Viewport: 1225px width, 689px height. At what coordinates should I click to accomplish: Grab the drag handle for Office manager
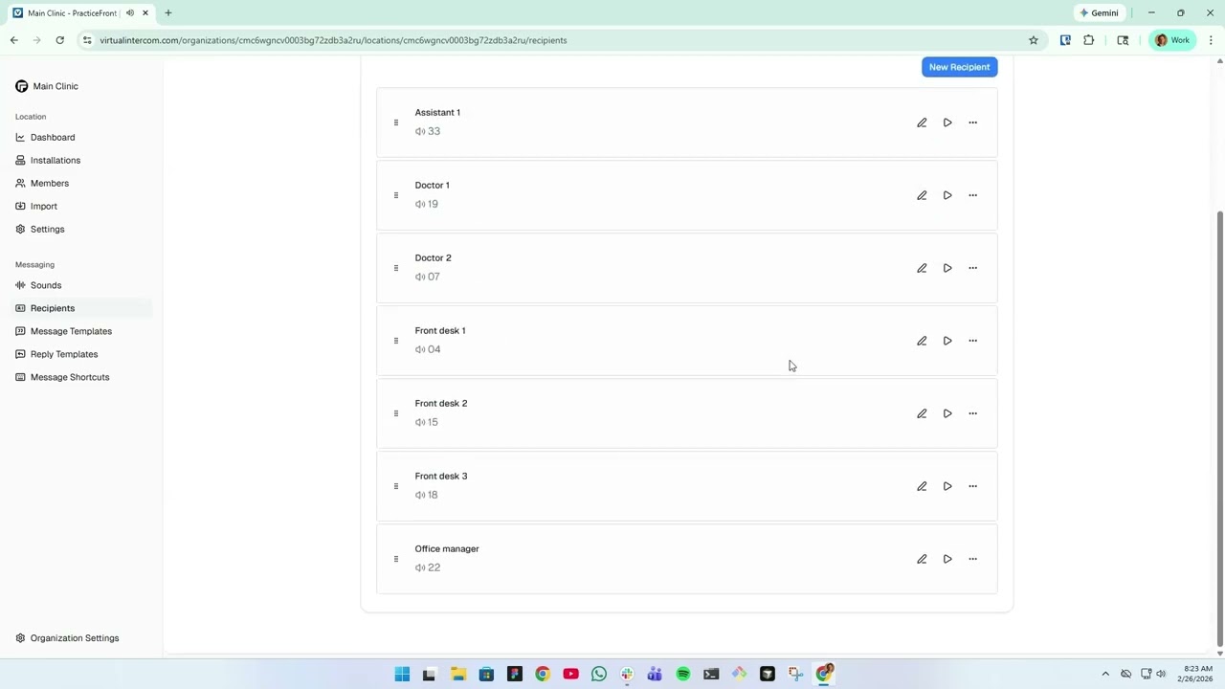395,559
